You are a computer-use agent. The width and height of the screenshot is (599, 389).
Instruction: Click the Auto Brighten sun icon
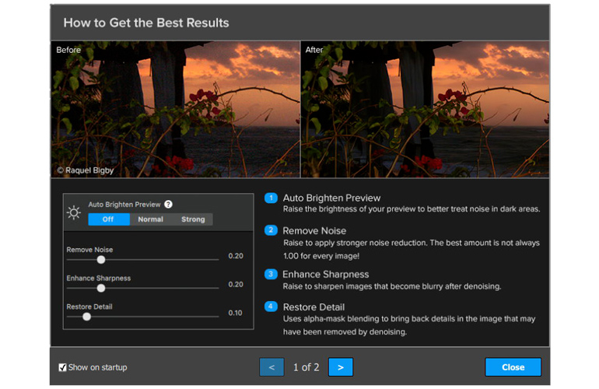(74, 212)
